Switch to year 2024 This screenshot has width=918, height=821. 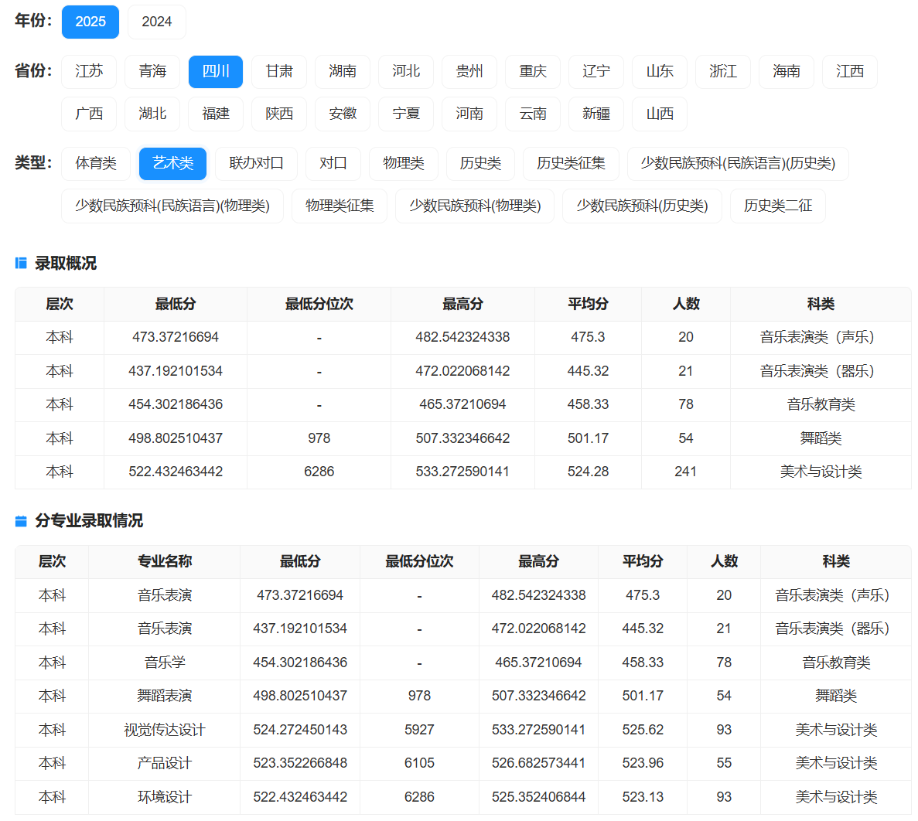(x=157, y=22)
